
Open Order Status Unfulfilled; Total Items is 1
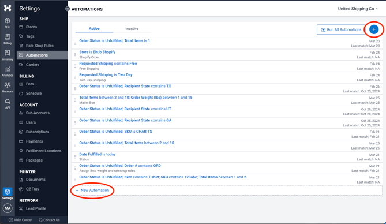point(114,40)
